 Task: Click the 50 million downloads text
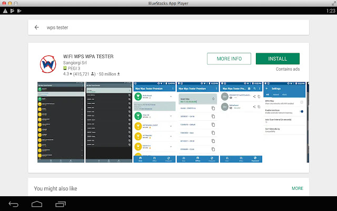(109, 74)
